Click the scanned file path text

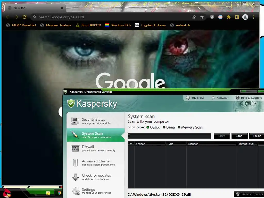[159, 194]
